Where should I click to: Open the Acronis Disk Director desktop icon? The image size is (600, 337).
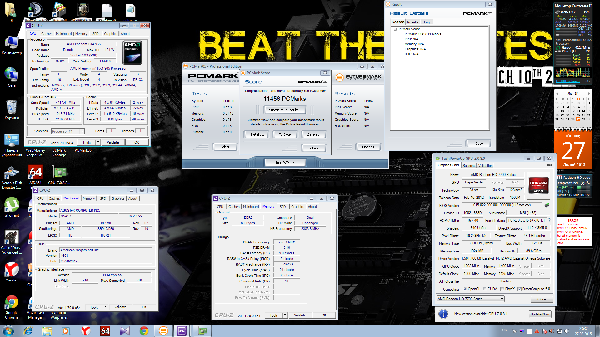click(12, 178)
